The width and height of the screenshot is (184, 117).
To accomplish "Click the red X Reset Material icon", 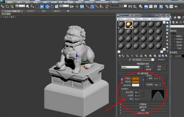I will [x=132, y=56].
